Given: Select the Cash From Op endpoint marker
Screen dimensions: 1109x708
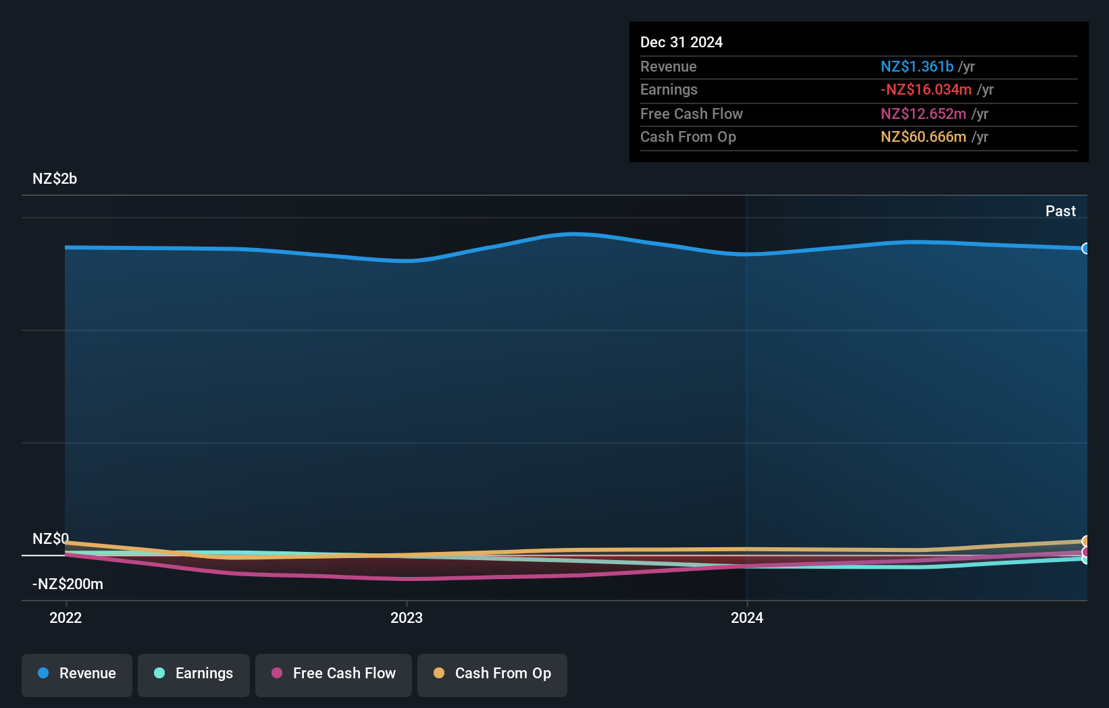Looking at the screenshot, I should (1085, 541).
